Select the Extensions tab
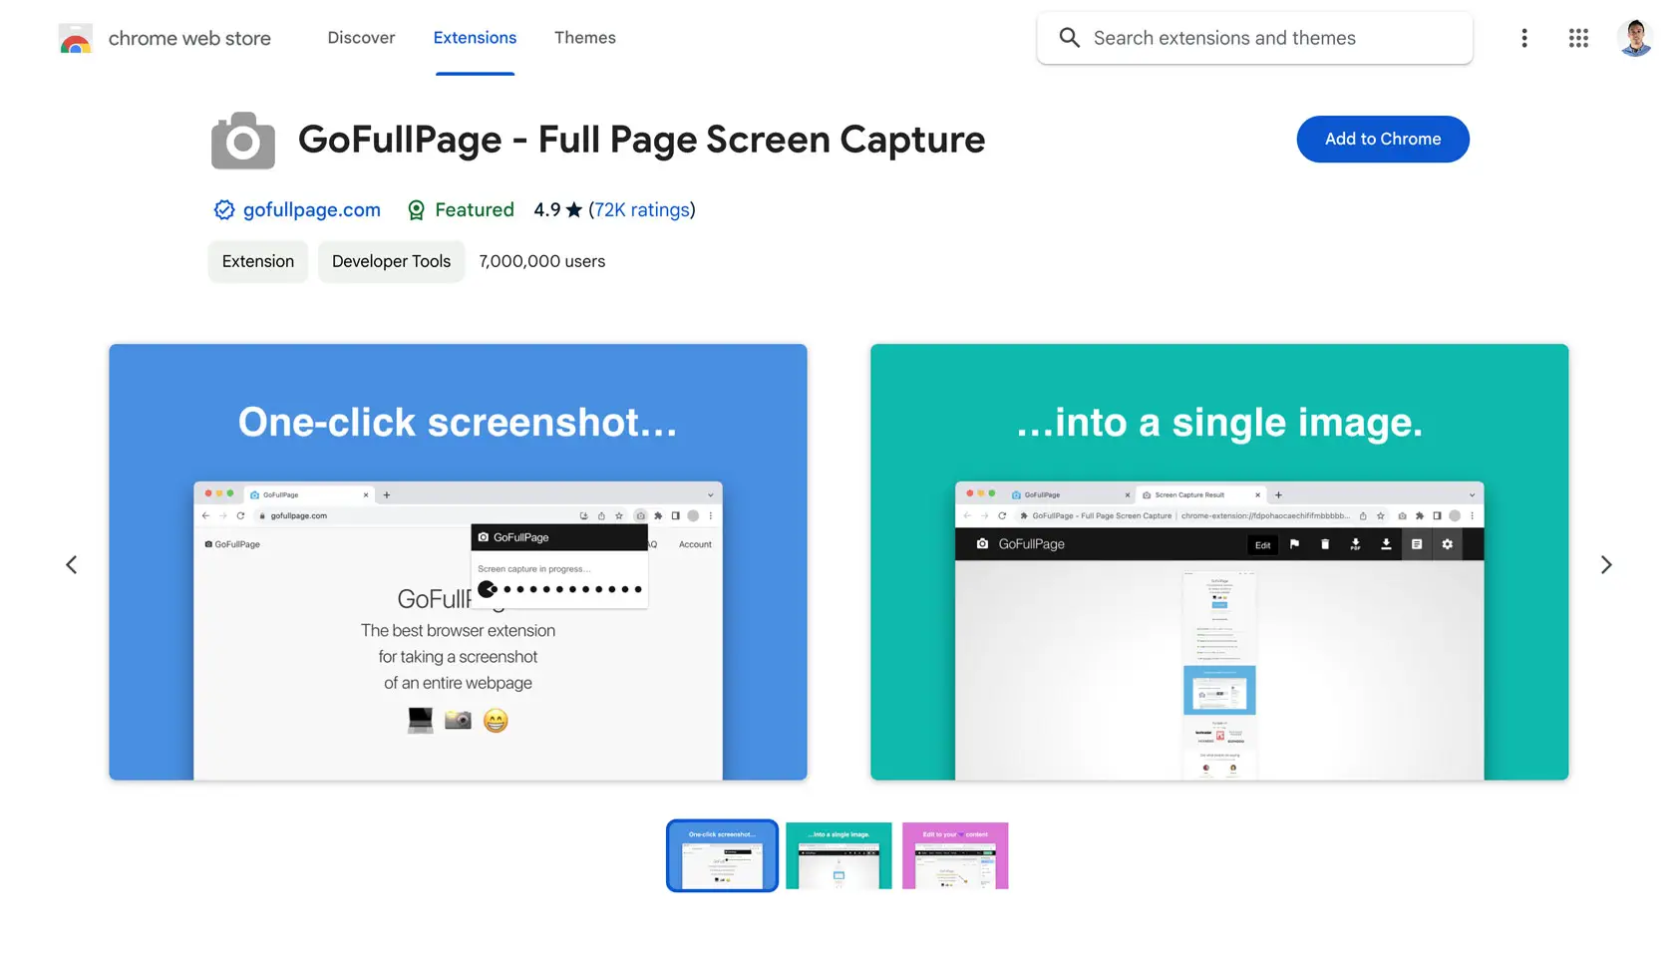 [475, 38]
